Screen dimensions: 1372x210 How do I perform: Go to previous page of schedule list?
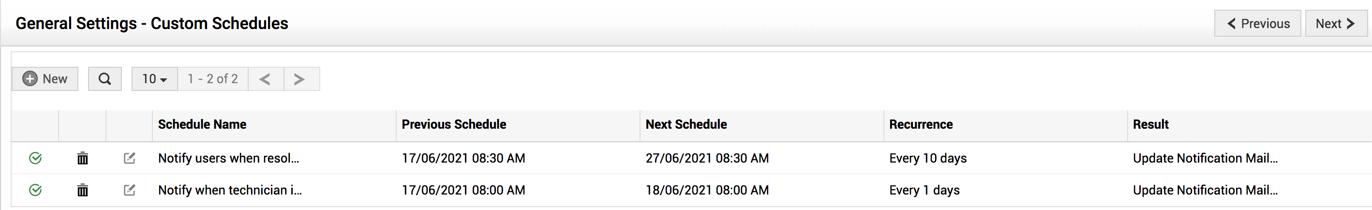[265, 79]
